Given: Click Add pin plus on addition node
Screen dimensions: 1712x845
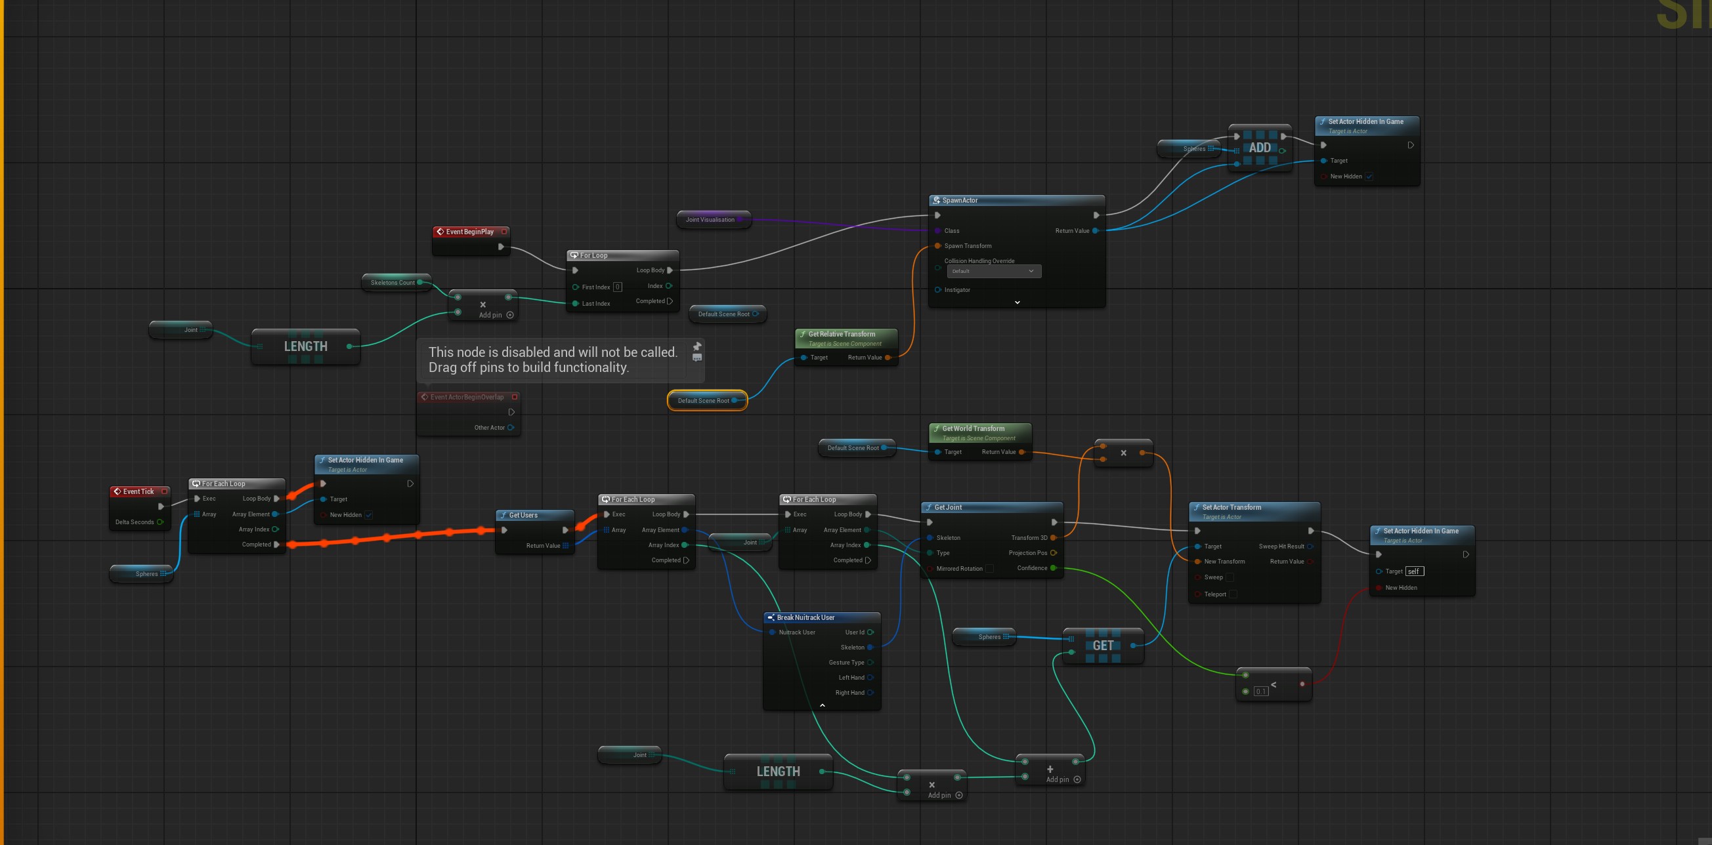Looking at the screenshot, I should (x=1077, y=780).
